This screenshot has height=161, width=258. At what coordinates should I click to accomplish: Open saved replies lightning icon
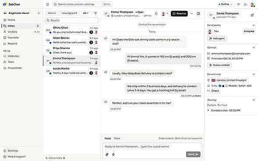pyautogui.click(x=113, y=154)
